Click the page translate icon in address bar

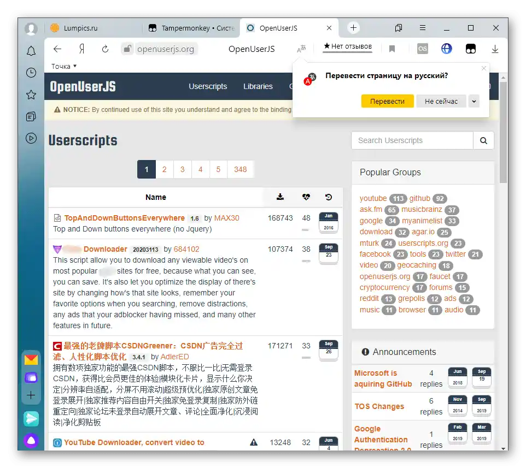pyautogui.click(x=301, y=49)
